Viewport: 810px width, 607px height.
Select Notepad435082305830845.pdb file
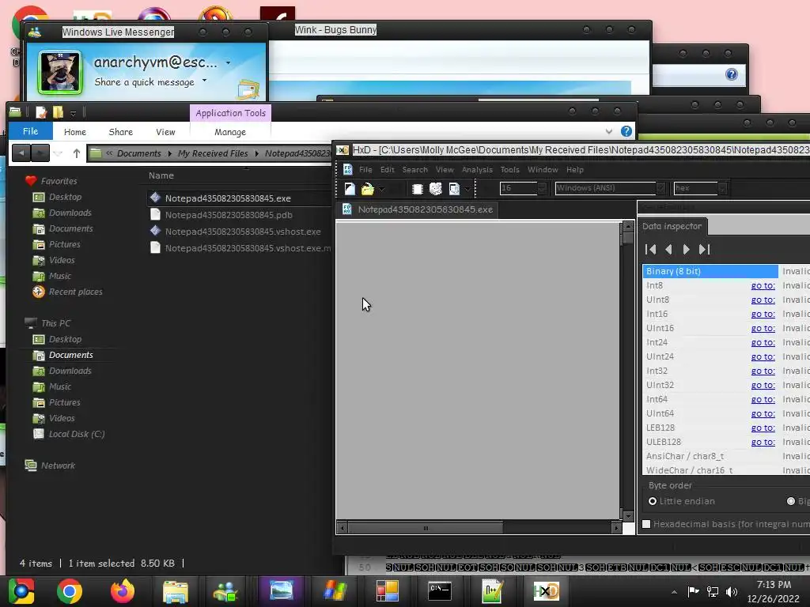pos(229,215)
